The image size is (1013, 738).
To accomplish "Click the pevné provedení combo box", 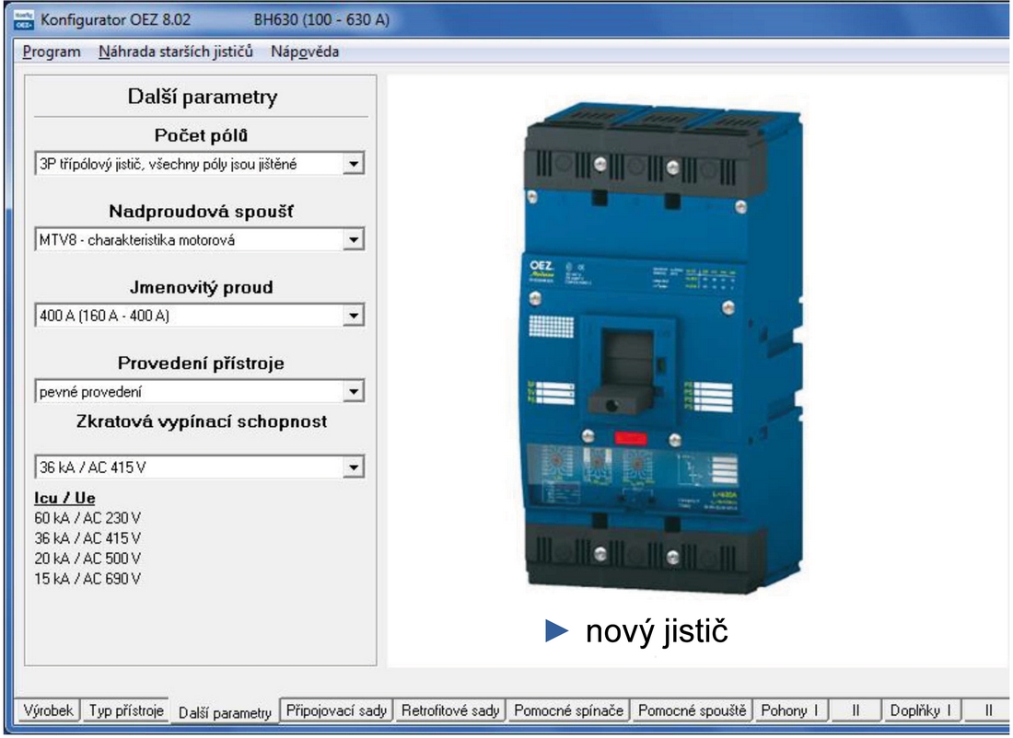I will tap(200, 391).
